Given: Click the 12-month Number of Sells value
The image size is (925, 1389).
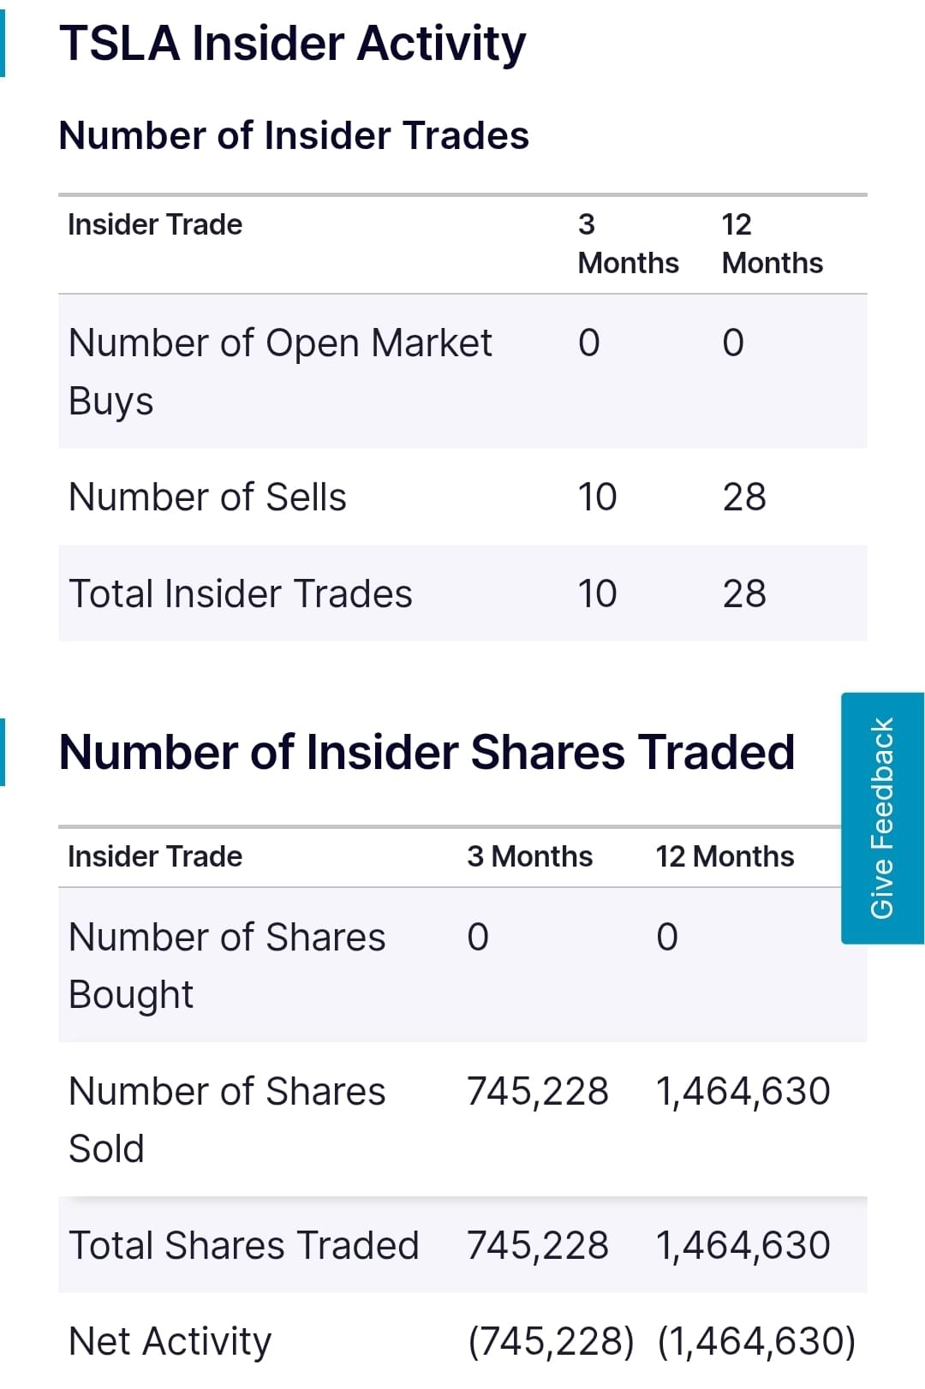Looking at the screenshot, I should (744, 497).
